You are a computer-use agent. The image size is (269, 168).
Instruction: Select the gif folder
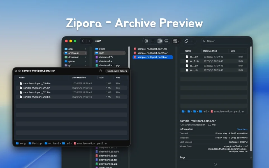75,65
